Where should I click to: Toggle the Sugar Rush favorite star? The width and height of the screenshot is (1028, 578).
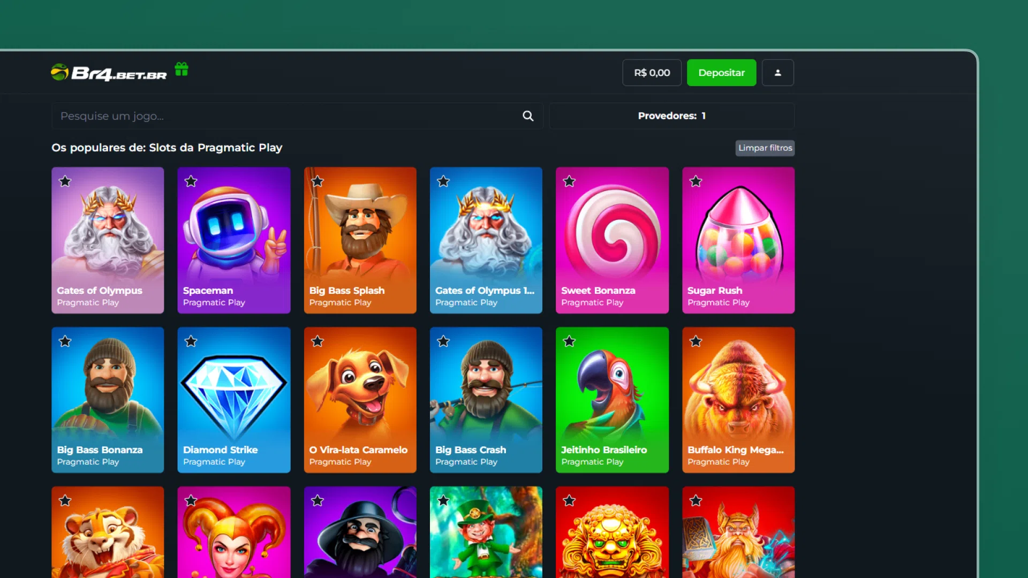point(696,181)
